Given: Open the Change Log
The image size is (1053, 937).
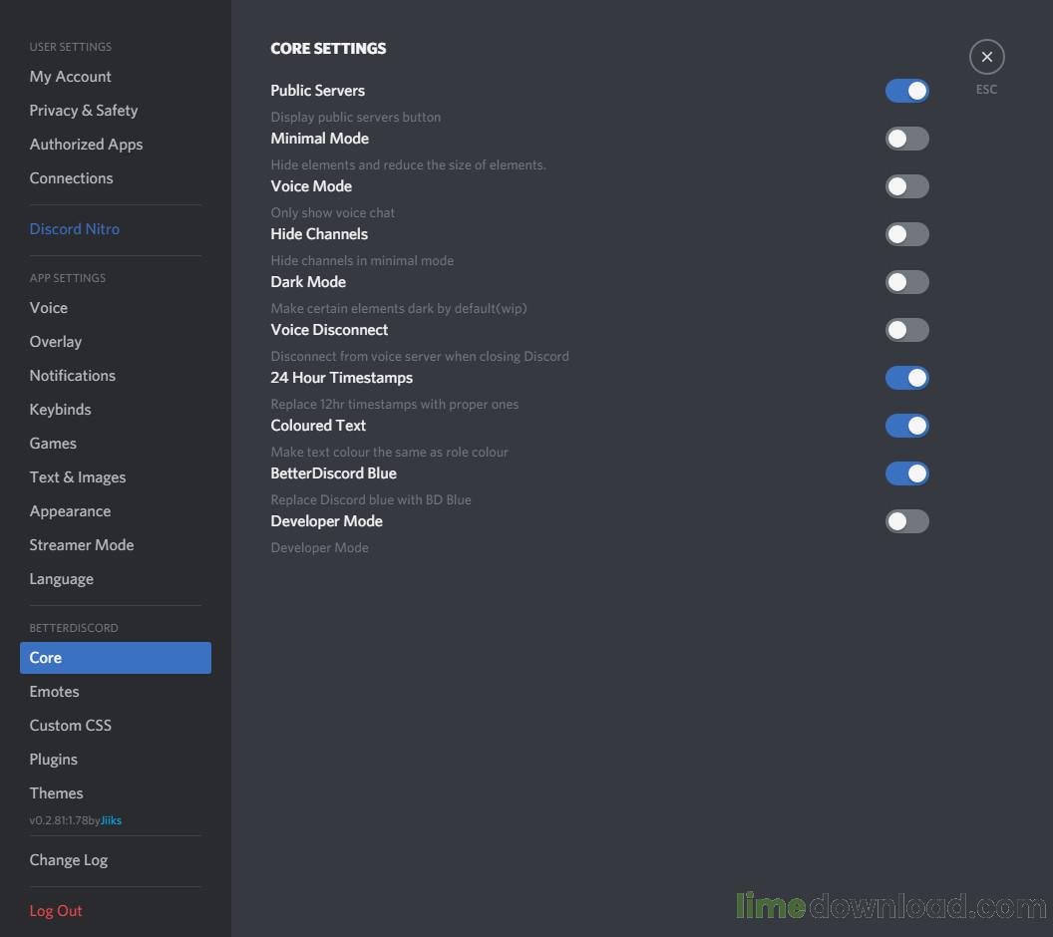Looking at the screenshot, I should click(116, 860).
